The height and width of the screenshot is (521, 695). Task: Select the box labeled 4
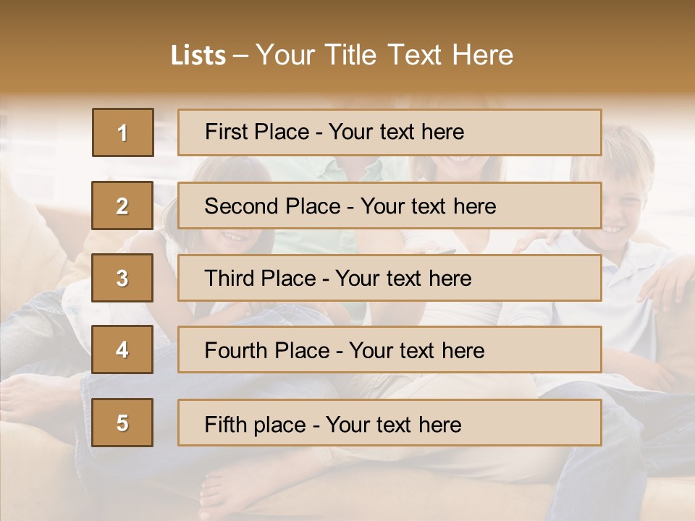coord(122,350)
